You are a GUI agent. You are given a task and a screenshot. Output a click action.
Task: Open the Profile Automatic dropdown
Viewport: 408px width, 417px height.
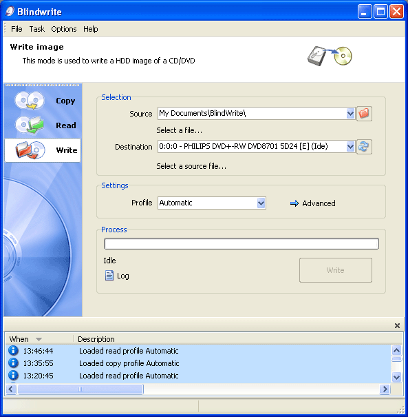click(x=261, y=203)
